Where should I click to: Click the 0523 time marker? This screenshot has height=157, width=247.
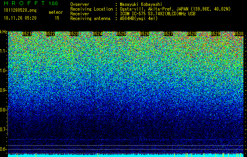pos(74,34)
